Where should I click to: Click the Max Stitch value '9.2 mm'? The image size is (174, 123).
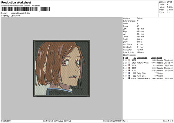pyautogui.click(x=140, y=44)
